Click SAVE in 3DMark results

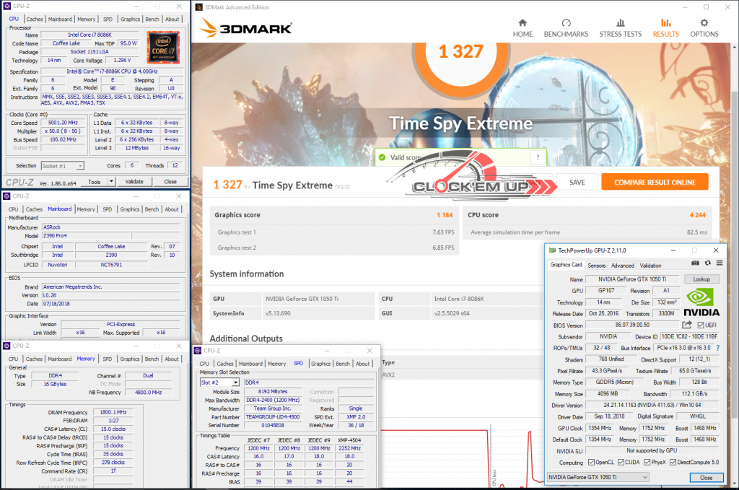tap(577, 183)
